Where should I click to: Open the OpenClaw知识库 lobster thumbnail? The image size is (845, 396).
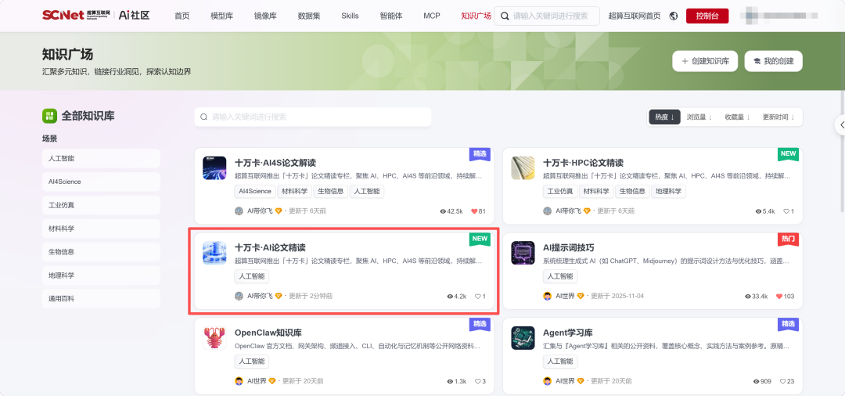click(x=214, y=338)
